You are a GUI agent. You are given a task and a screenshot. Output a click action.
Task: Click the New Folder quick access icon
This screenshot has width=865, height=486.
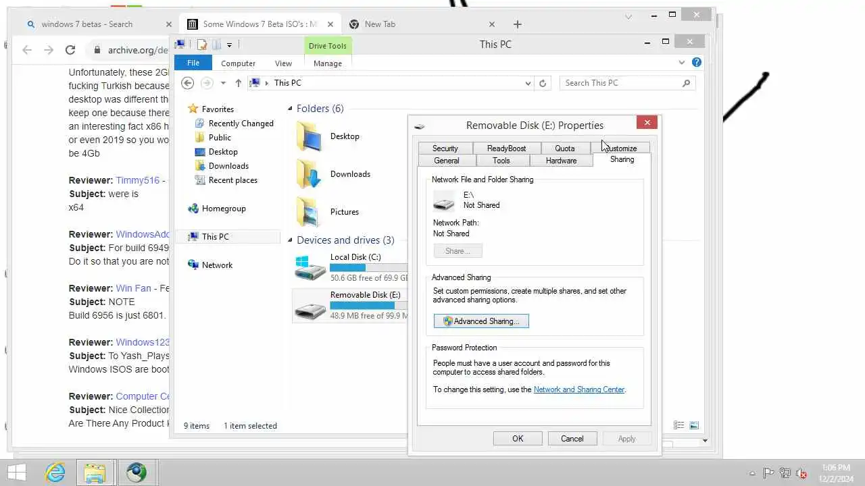[216, 45]
